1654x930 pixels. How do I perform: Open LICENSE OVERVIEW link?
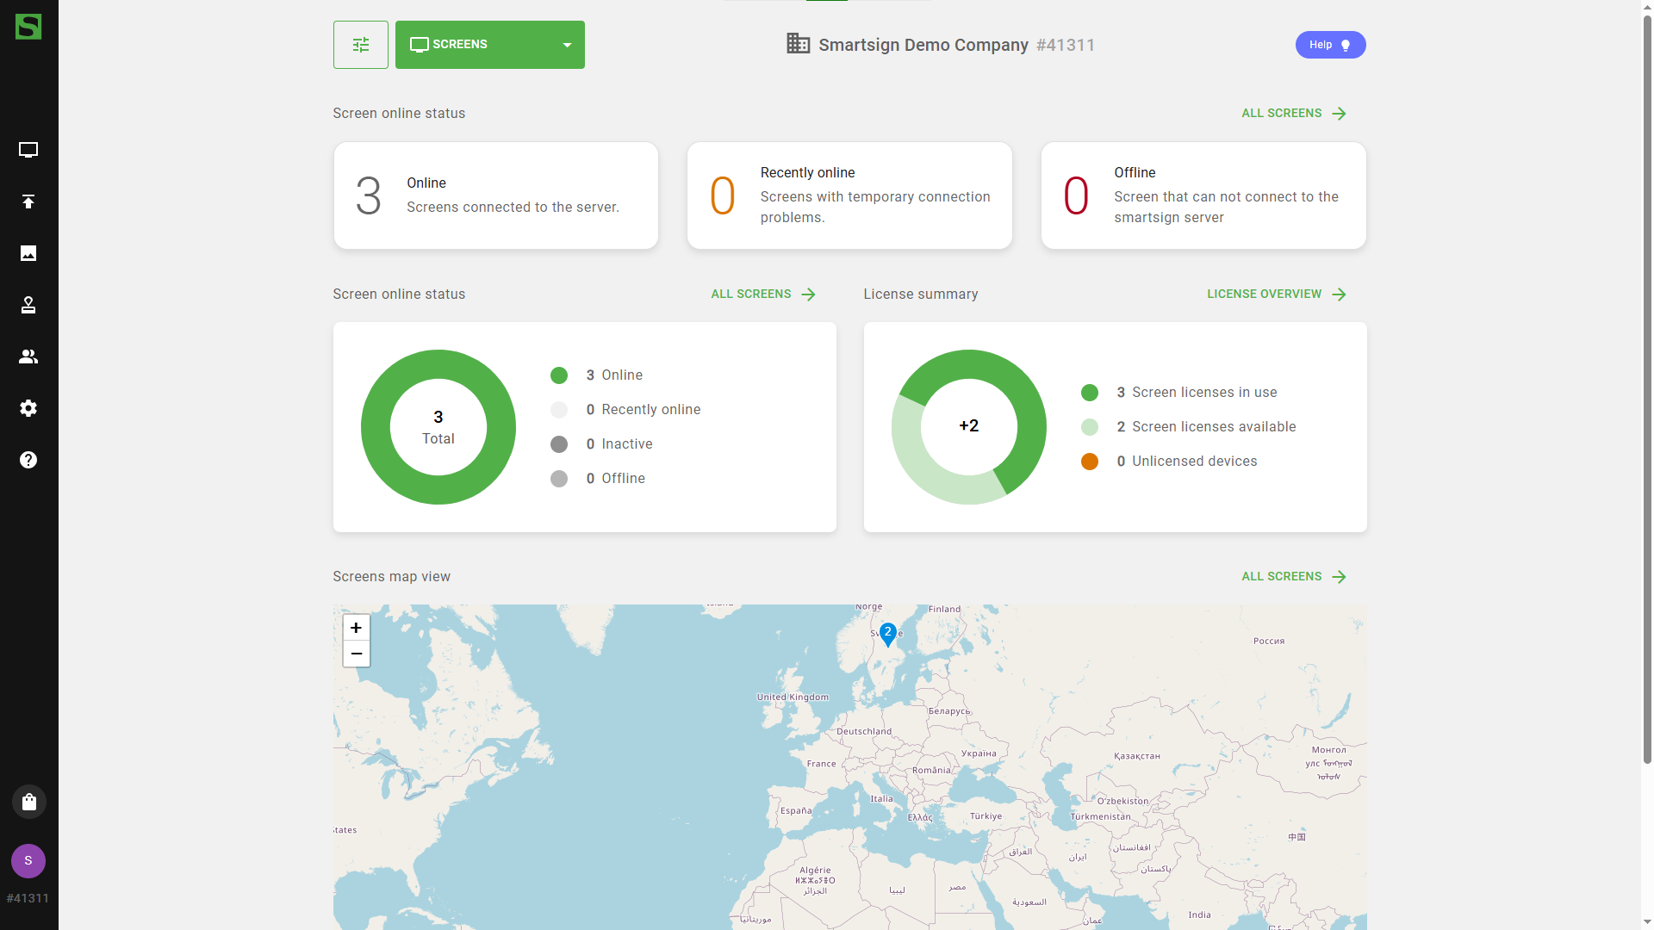[1275, 294]
